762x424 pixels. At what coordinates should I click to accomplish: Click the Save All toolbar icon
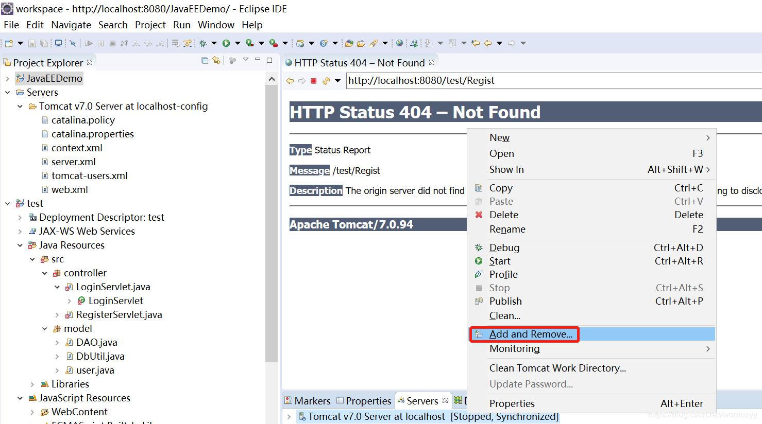[x=44, y=43]
